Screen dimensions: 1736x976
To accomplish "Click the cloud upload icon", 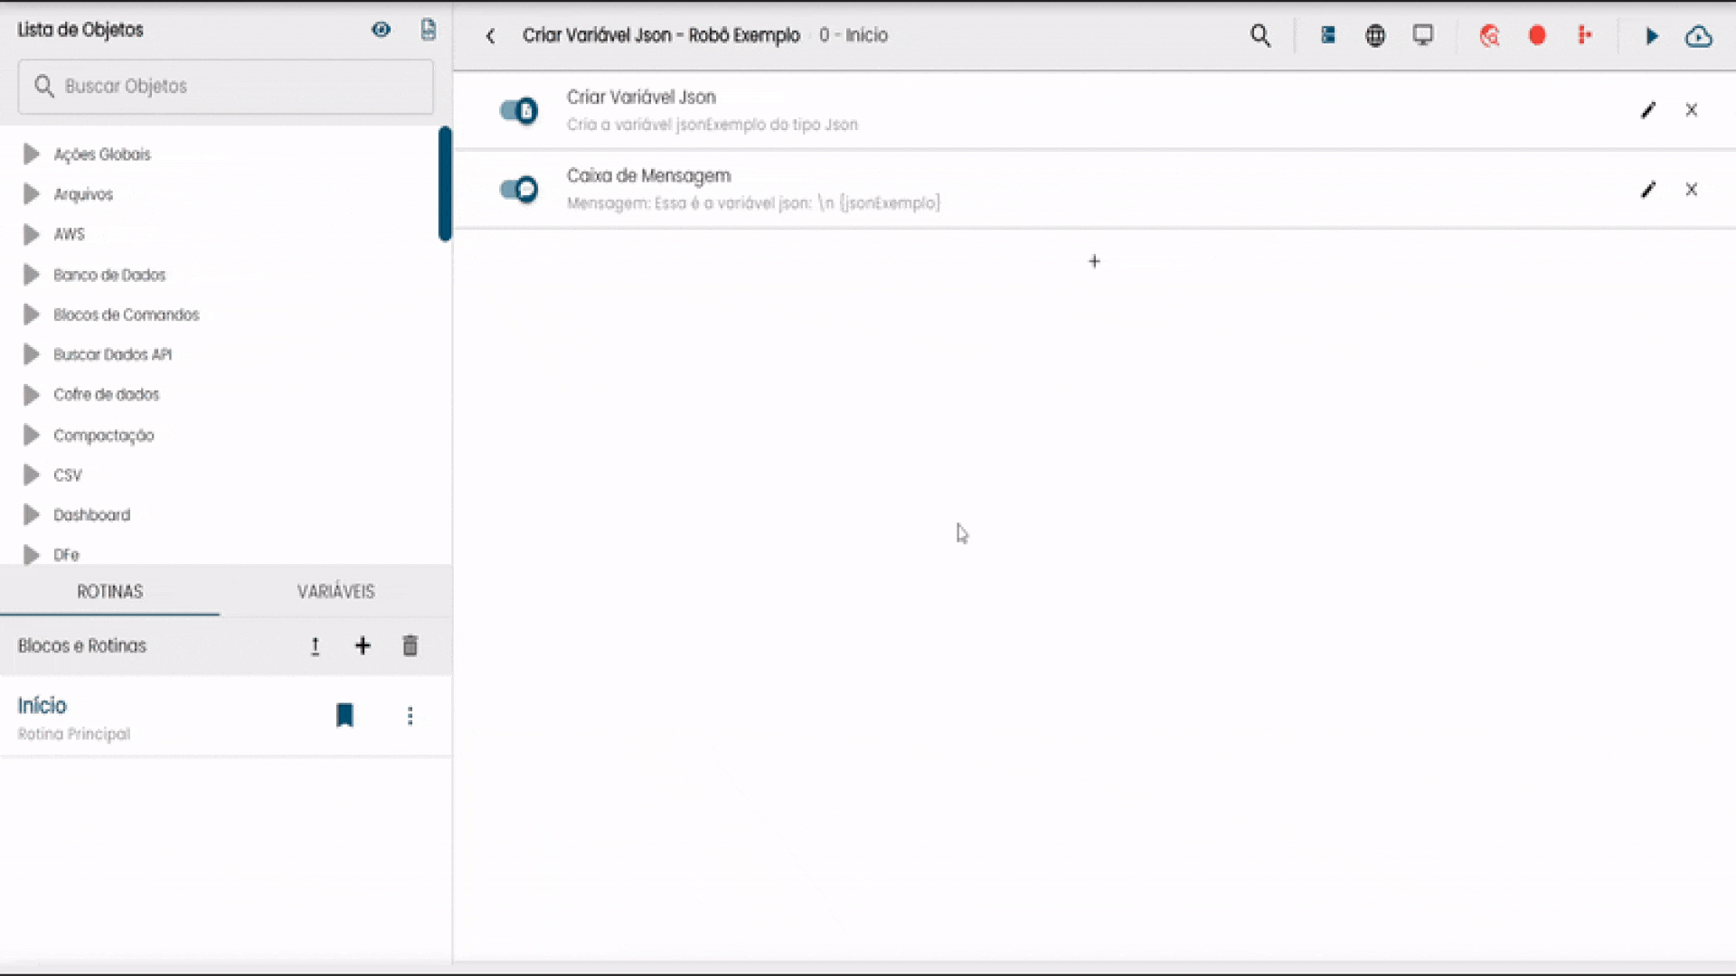I will [x=1699, y=36].
